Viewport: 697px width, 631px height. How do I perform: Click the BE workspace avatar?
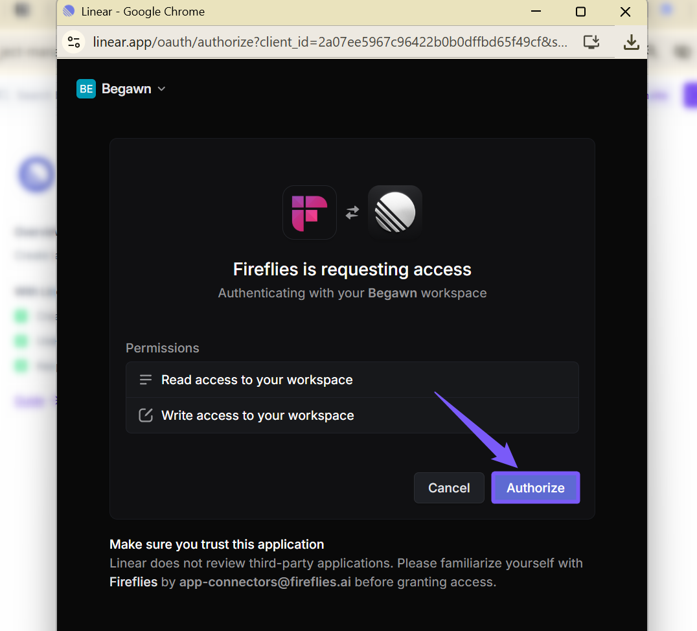pyautogui.click(x=86, y=89)
